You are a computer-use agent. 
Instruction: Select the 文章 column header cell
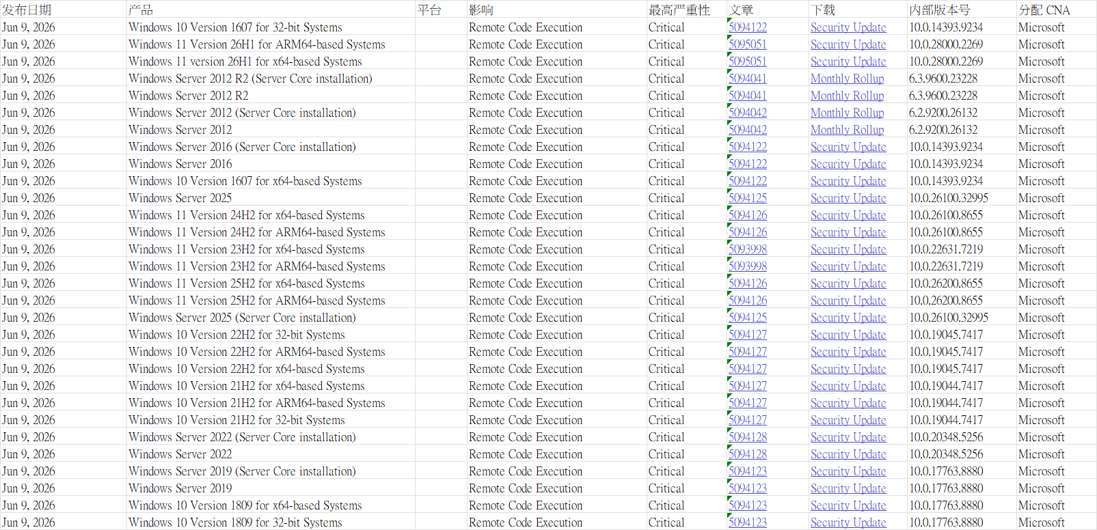click(768, 10)
